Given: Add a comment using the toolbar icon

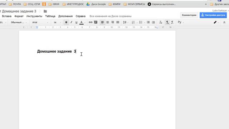Looking at the screenshot, I should [x=96, y=22].
